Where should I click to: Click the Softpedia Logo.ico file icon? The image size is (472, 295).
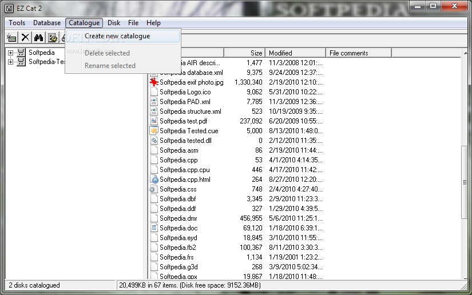(154, 92)
